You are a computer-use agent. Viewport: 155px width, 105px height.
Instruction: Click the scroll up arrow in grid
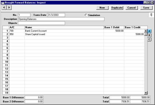pyautogui.click(x=146, y=31)
